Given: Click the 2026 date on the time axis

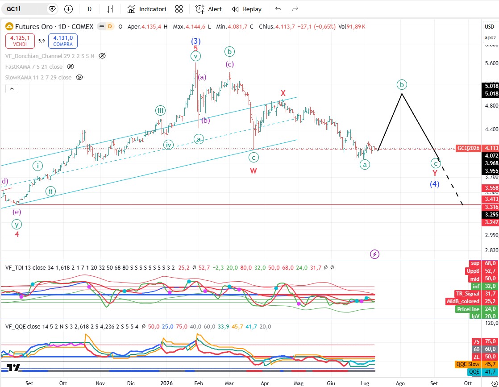Looking at the screenshot, I should point(166,383).
